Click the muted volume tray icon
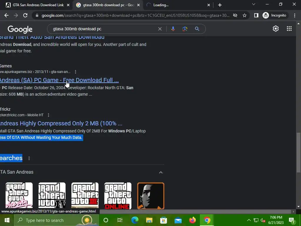The width and height of the screenshot is (301, 226). tap(263, 220)
